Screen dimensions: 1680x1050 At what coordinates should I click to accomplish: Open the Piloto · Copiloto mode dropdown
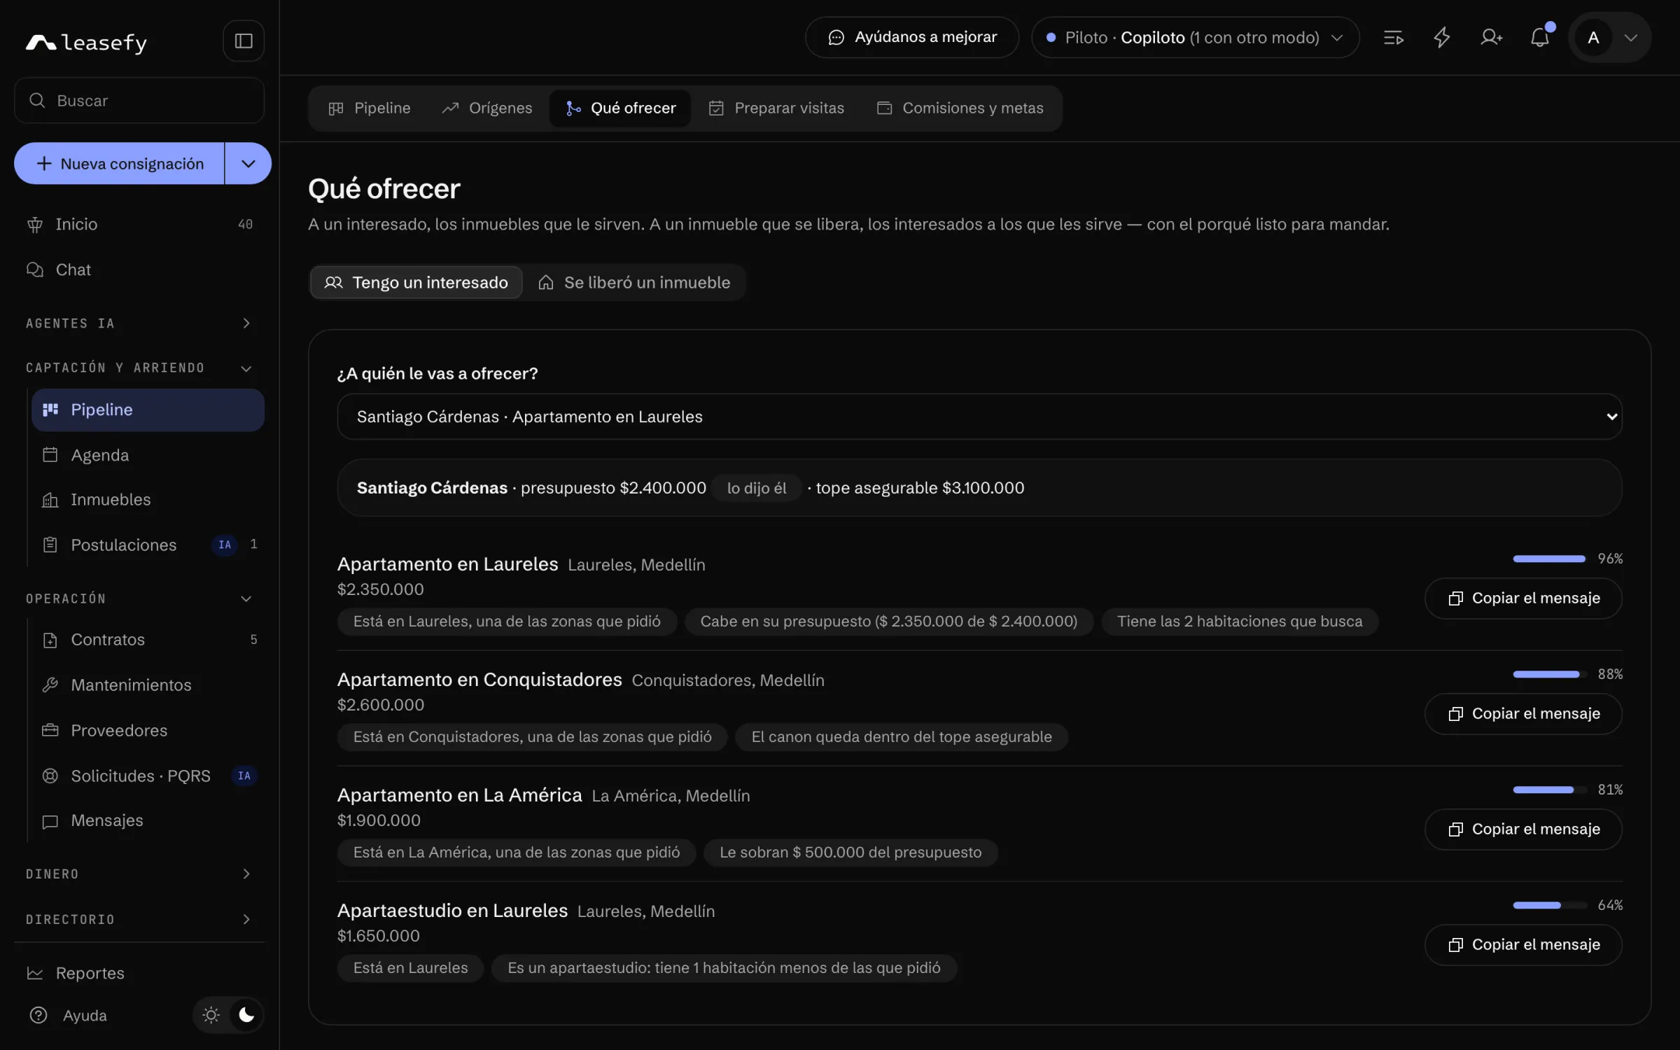pos(1195,37)
